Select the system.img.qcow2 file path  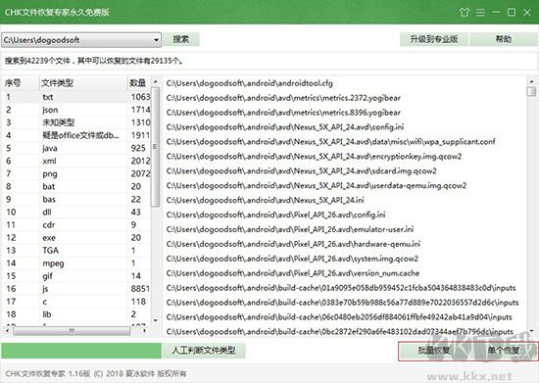pyautogui.click(x=292, y=259)
